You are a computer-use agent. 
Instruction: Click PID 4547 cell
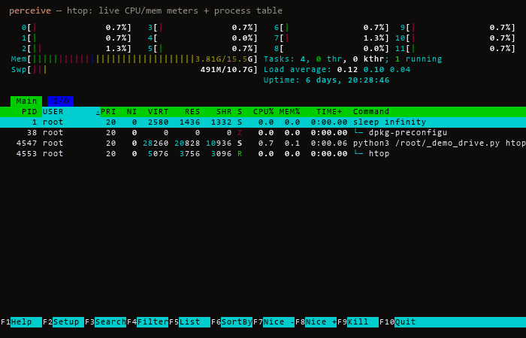point(26,143)
